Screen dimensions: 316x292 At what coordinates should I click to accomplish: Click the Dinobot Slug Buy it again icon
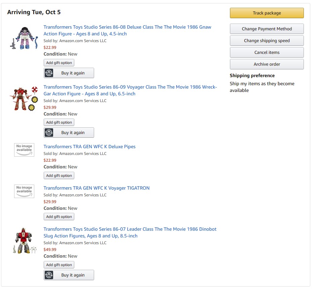click(49, 275)
